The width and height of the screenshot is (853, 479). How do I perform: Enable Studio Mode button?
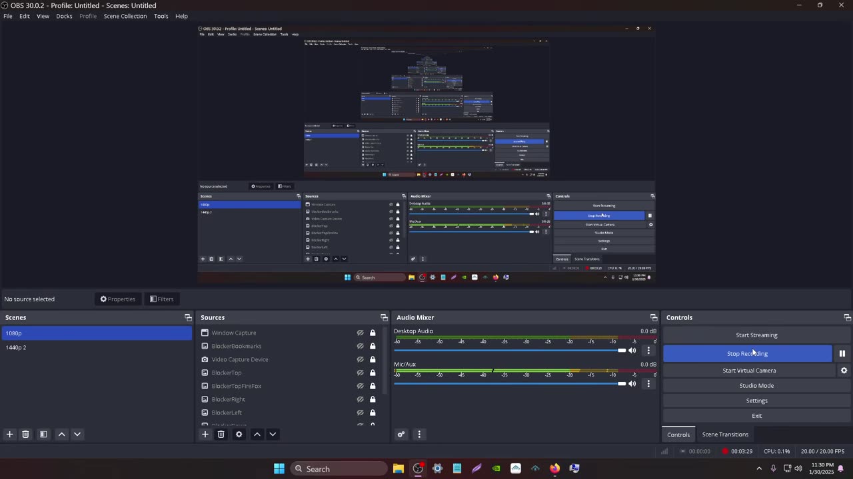coord(756,386)
